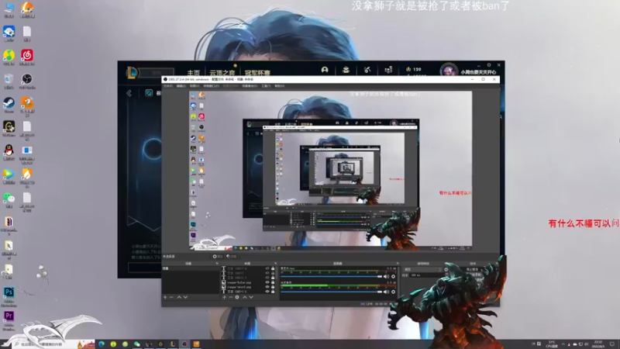
Task: Move selected source down in OBS
Action: point(251,297)
